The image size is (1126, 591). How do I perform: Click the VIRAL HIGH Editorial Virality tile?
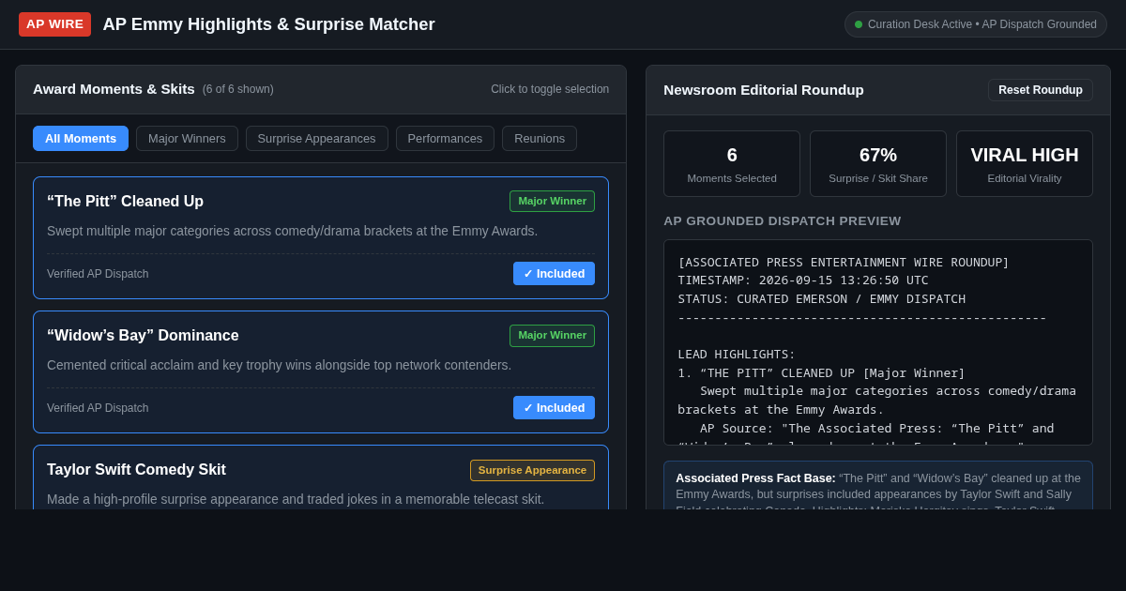point(1025,164)
